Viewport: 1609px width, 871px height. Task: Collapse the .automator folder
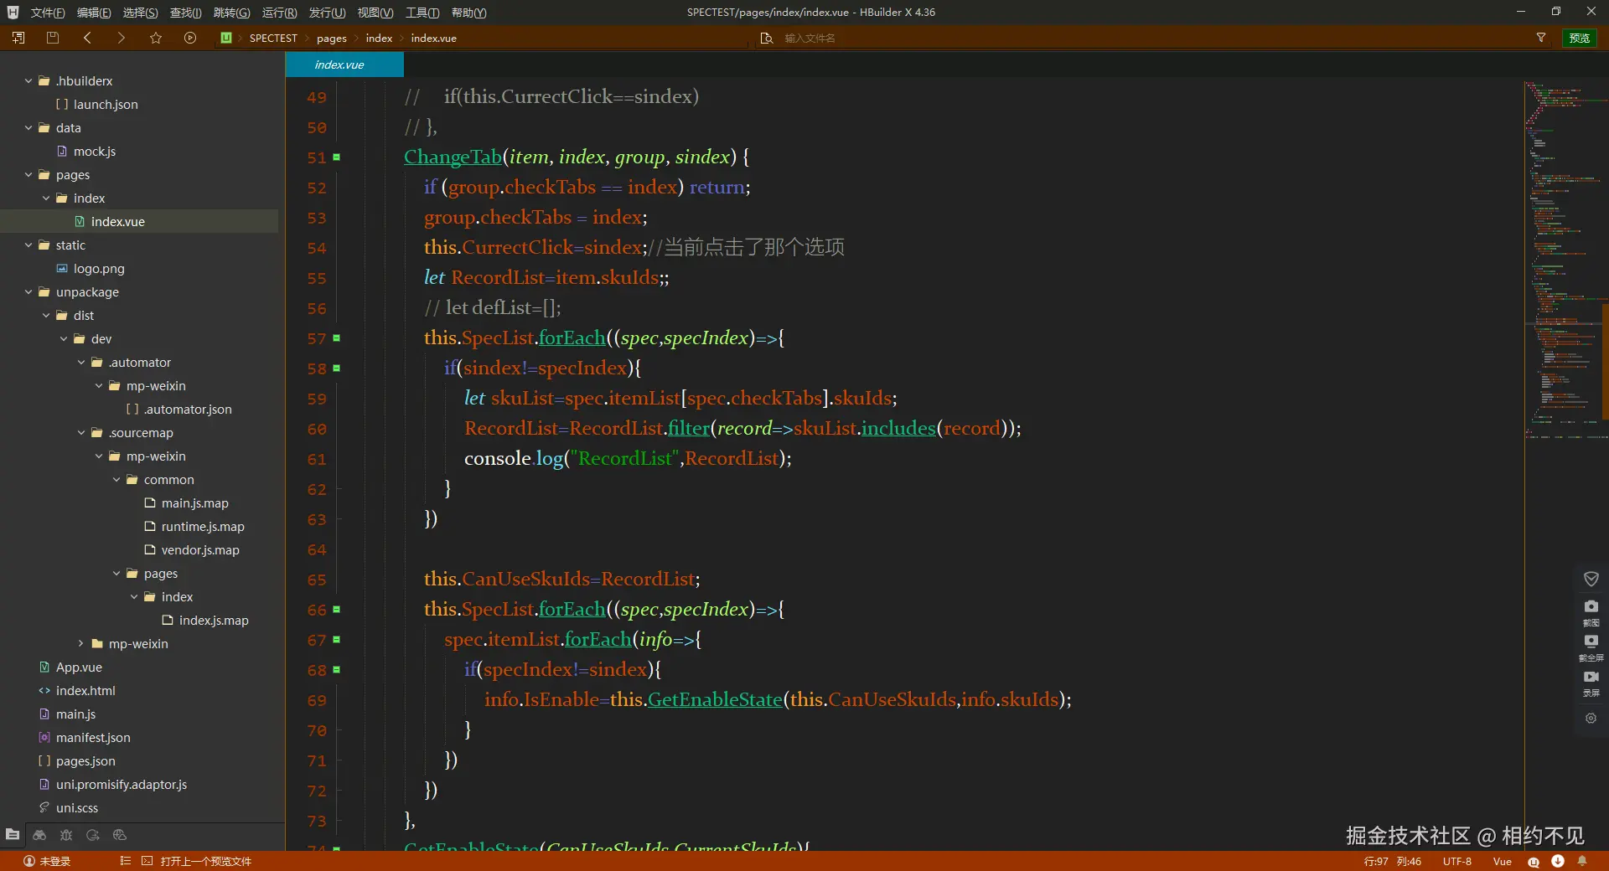click(x=81, y=362)
